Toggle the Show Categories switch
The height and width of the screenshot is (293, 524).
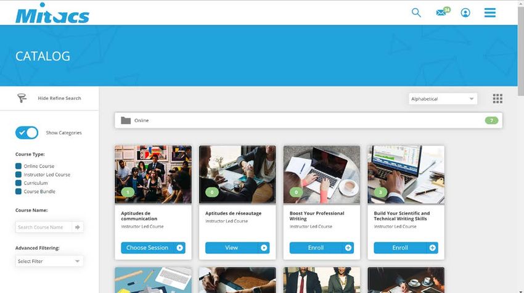point(27,133)
